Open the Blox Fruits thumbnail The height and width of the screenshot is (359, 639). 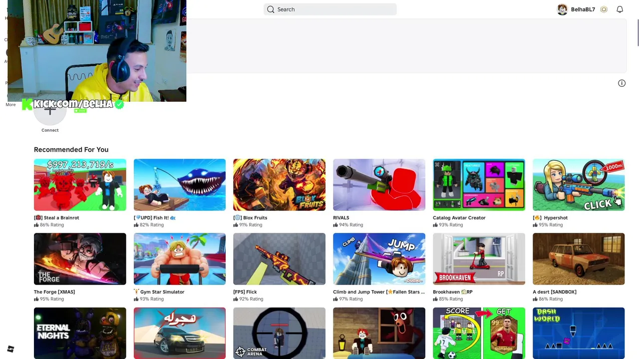[279, 185]
